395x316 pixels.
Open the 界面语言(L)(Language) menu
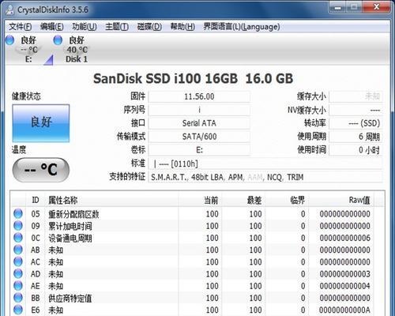tap(242, 27)
